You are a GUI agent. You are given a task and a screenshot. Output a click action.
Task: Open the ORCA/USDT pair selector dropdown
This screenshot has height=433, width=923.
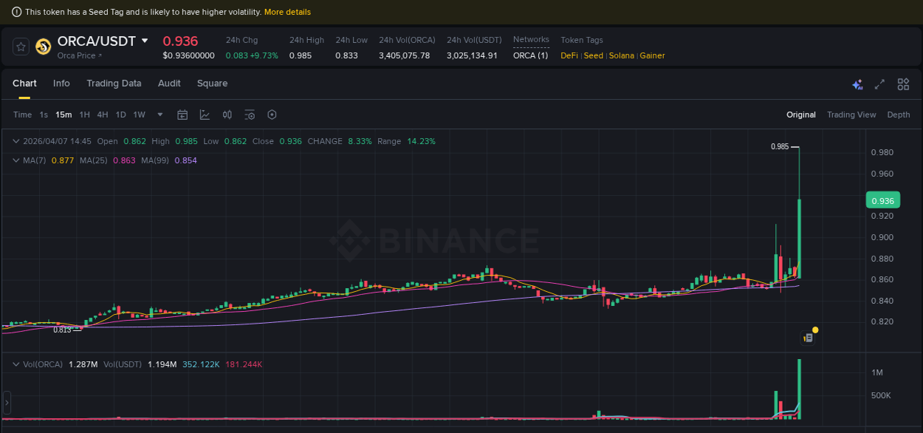(x=145, y=41)
